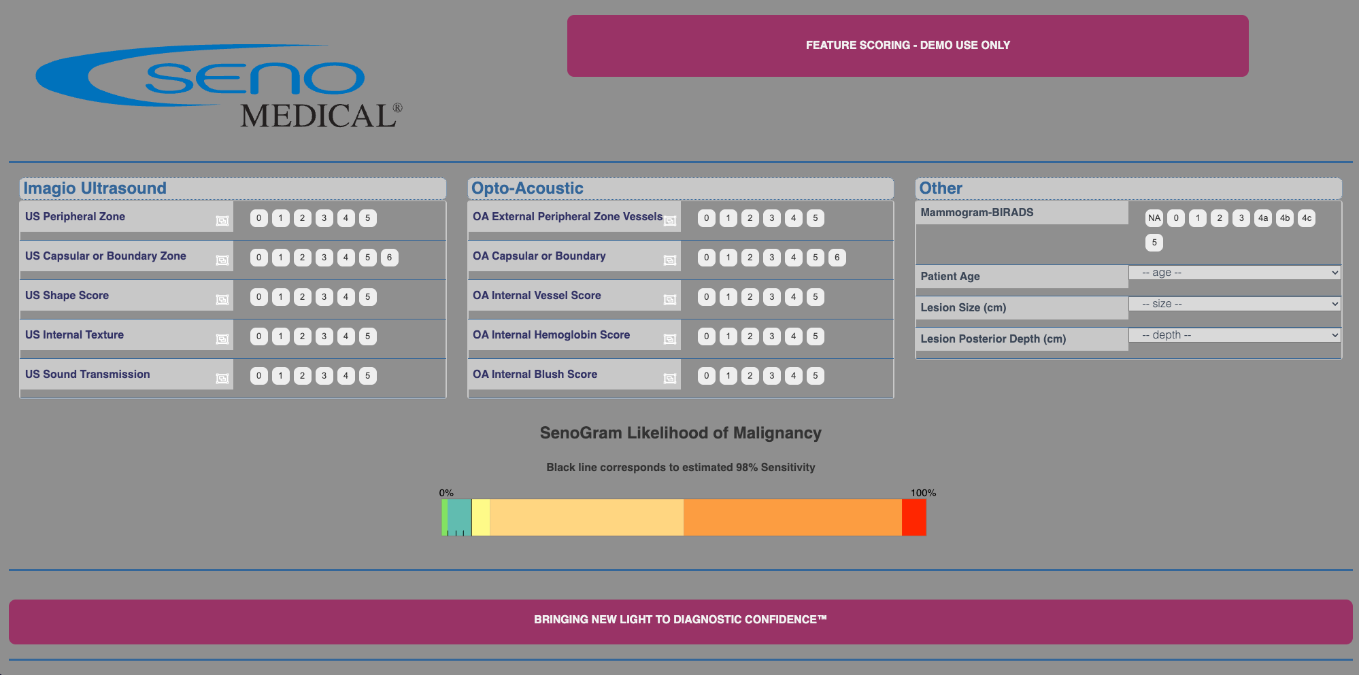
Task: Choose score 6 for OA Capsular or Boundary
Action: pos(837,258)
